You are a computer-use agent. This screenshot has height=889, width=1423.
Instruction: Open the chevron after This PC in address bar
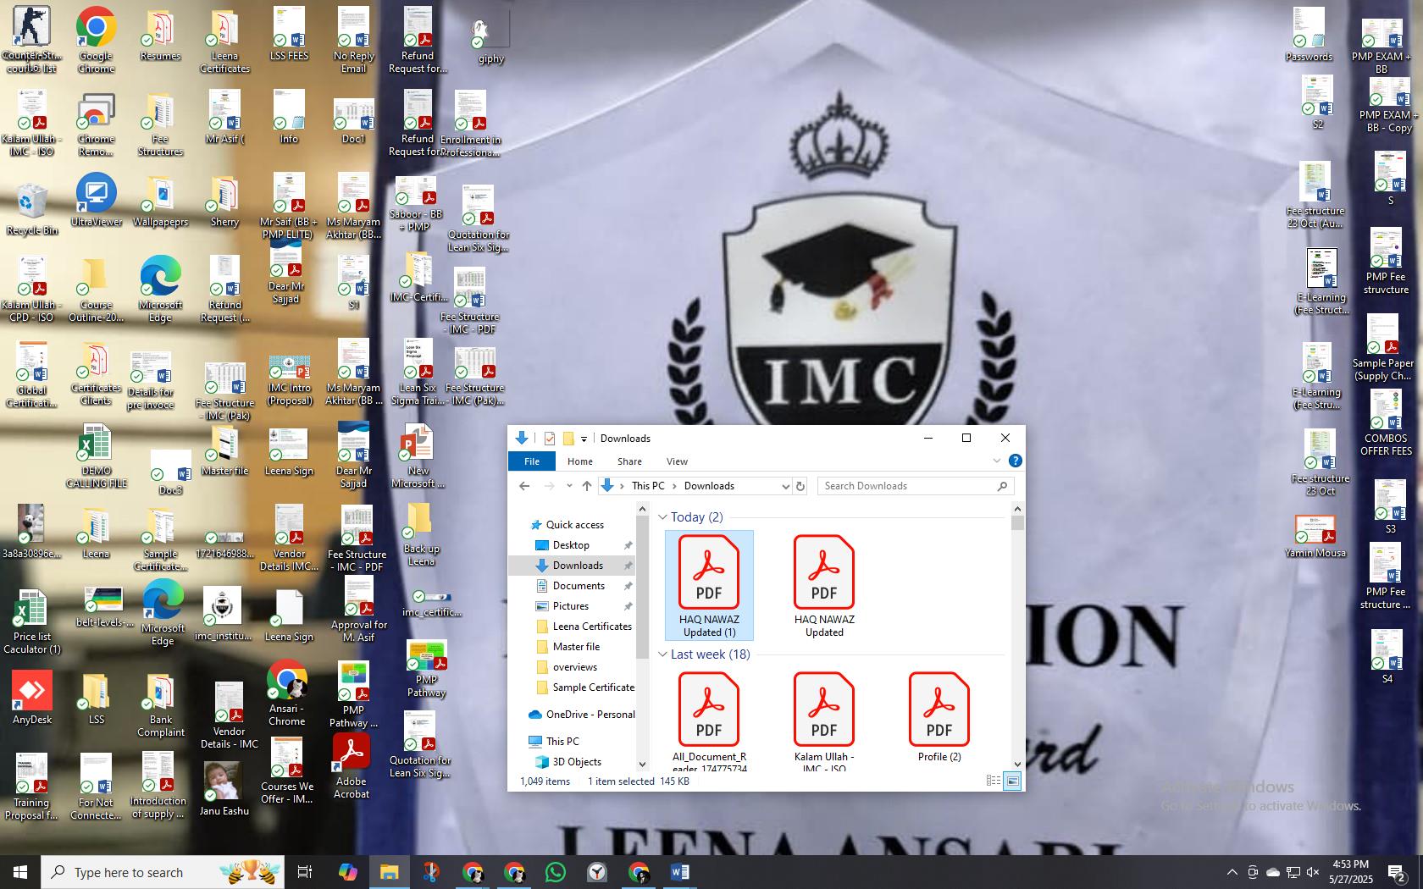pos(674,486)
